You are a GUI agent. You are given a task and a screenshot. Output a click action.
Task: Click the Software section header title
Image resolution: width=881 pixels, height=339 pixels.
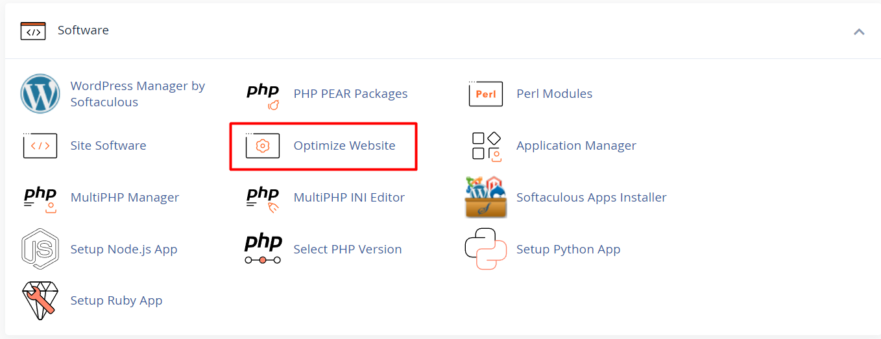(83, 30)
